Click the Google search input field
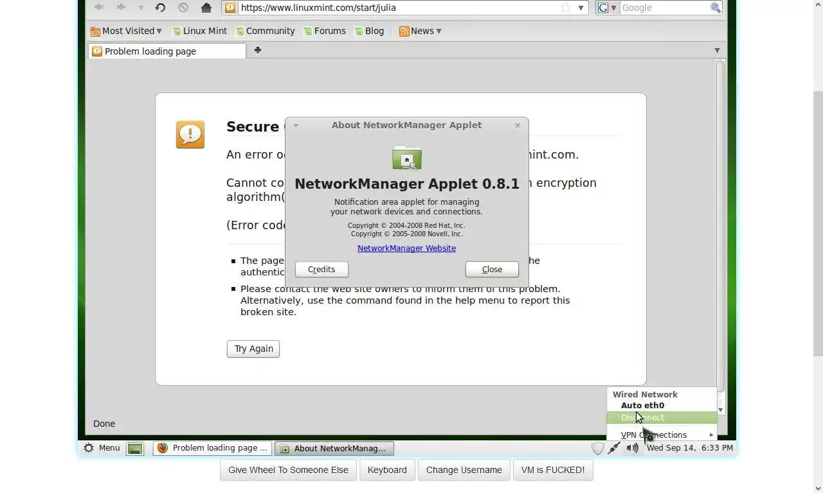The width and height of the screenshot is (823, 493). point(664,8)
